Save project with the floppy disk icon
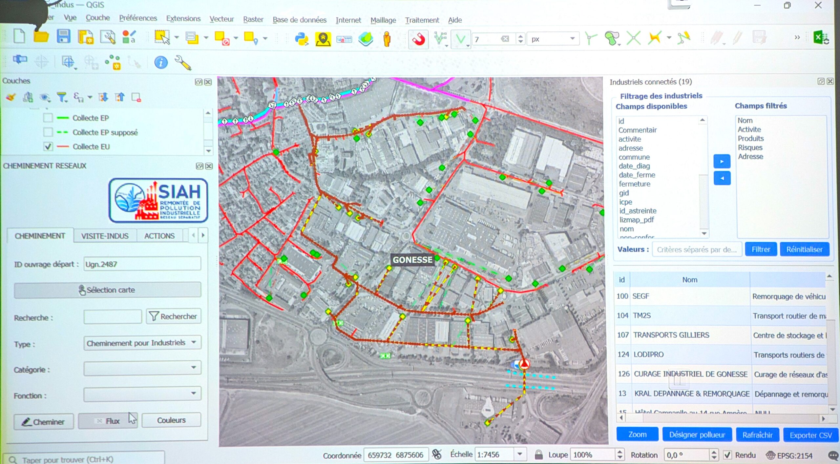This screenshot has height=464, width=840. 63,37
